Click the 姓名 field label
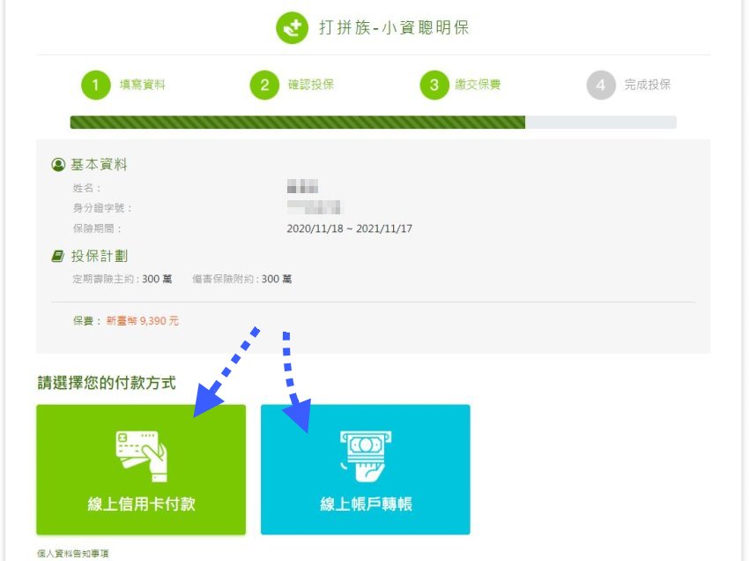749x561 pixels. point(86,188)
